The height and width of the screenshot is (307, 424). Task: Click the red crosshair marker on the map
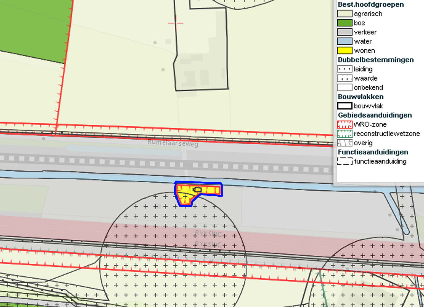coord(176,23)
